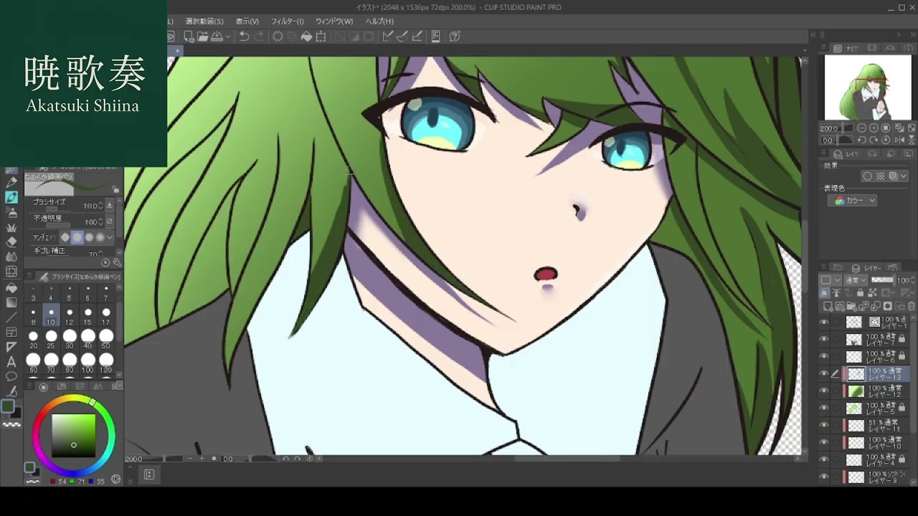Select the Gradient tool
918x516 pixels.
[x=11, y=302]
